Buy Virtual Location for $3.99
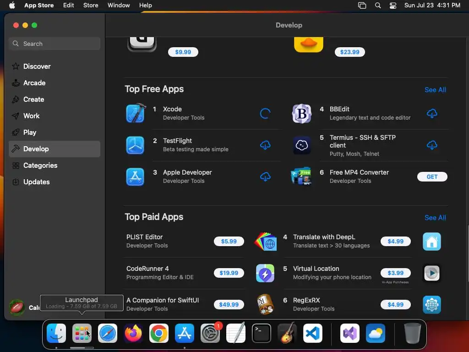Image resolution: width=469 pixels, height=352 pixels. [395, 273]
